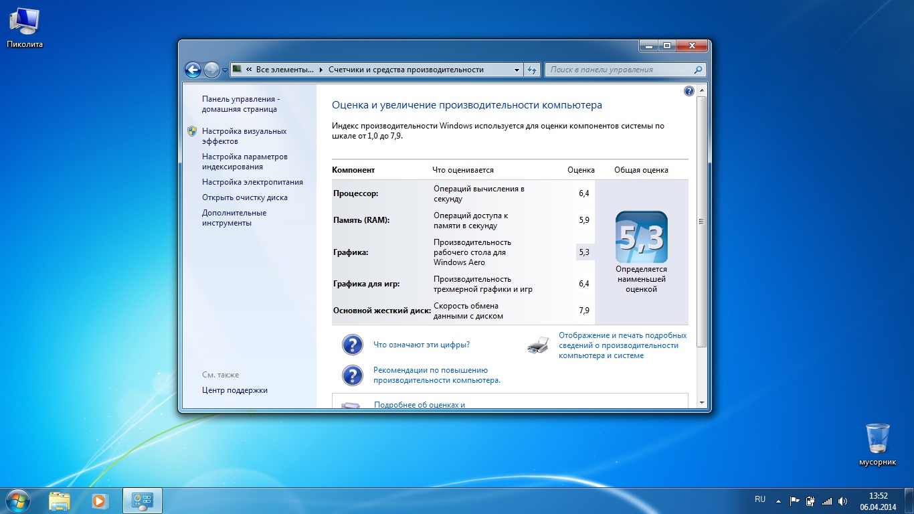Viewport: 914px width, 514px height.
Task: Click the volume speaker icon in system tray
Action: [842, 501]
